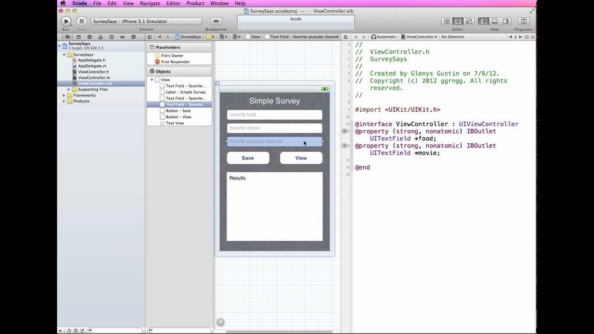This screenshot has width=594, height=334.
Task: Collapse the SurveySays group folder
Action: coord(65,55)
